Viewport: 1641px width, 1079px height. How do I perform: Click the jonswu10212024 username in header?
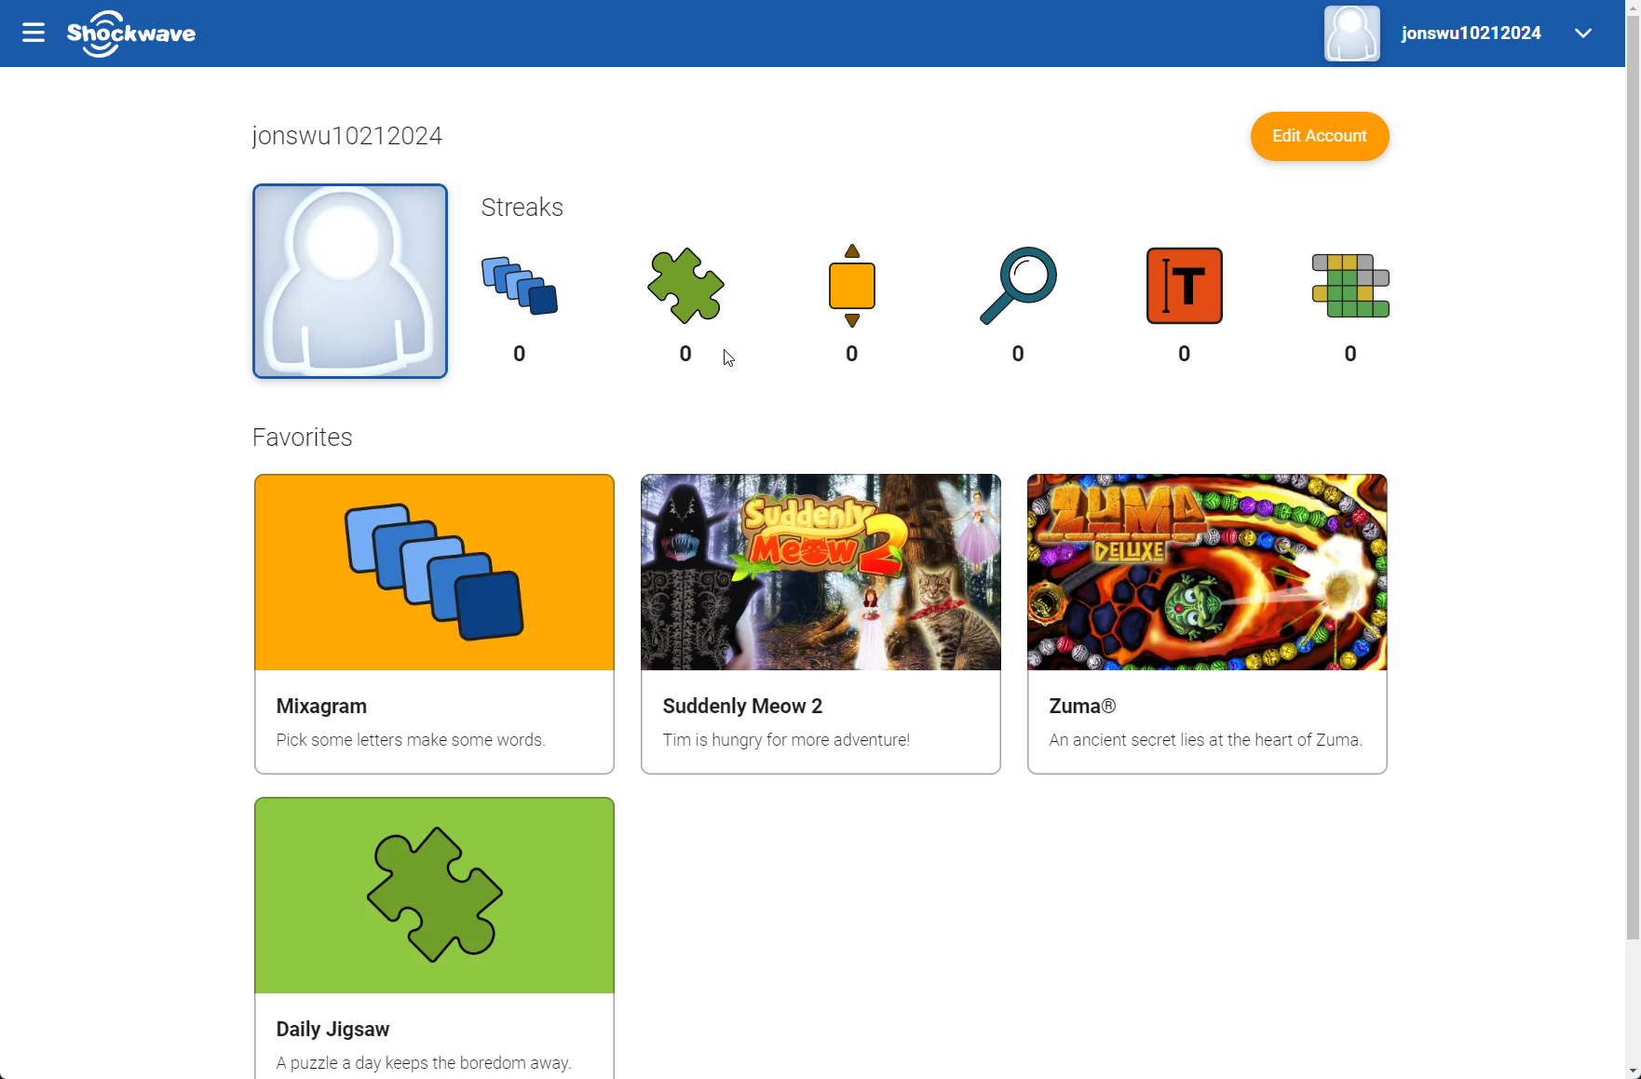[1471, 34]
